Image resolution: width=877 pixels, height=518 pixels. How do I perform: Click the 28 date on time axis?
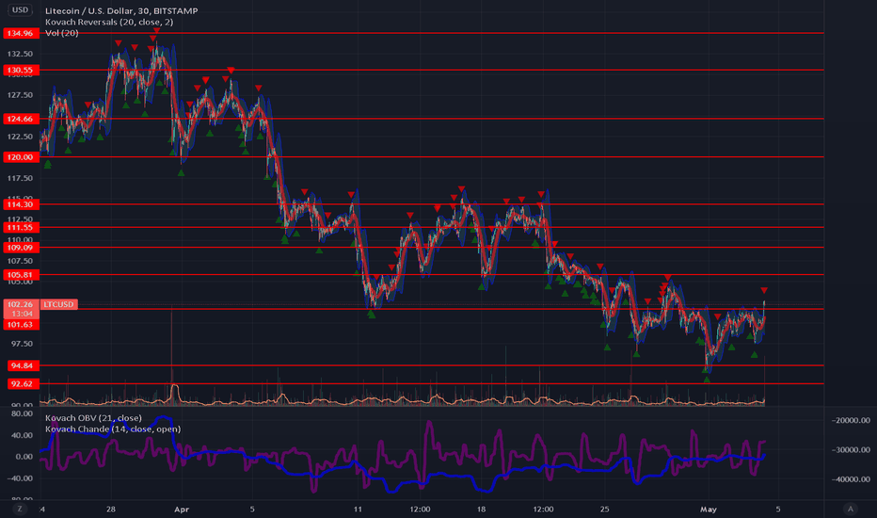pyautogui.click(x=111, y=509)
